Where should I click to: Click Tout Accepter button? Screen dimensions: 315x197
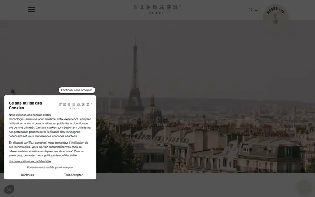pyautogui.click(x=73, y=175)
